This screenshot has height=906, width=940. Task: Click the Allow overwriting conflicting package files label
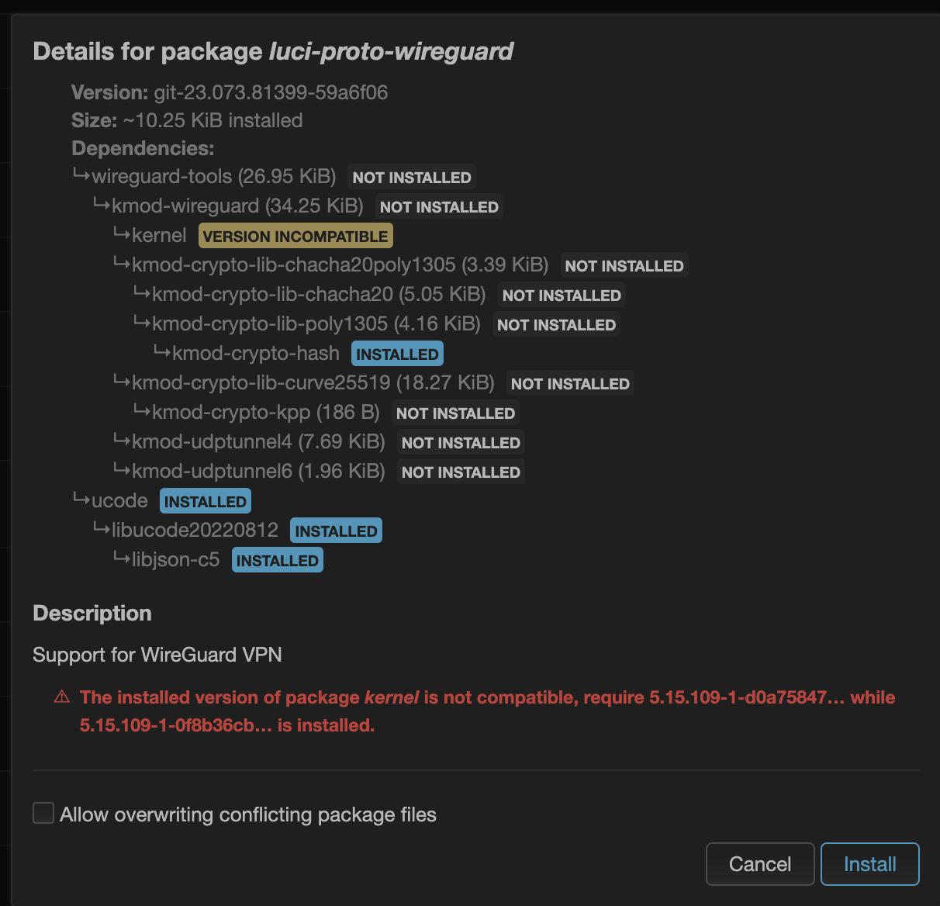248,814
